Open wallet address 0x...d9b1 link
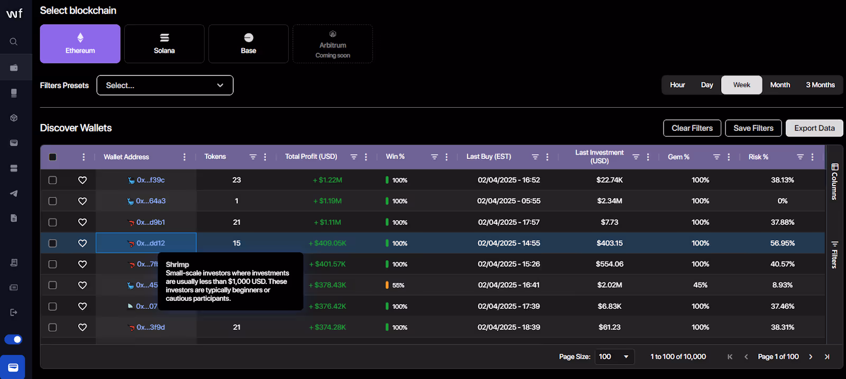Image resolution: width=846 pixels, height=379 pixels. (150, 222)
